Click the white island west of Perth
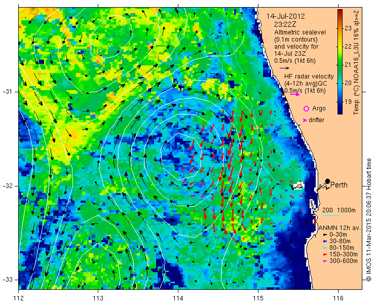 [x=298, y=186]
